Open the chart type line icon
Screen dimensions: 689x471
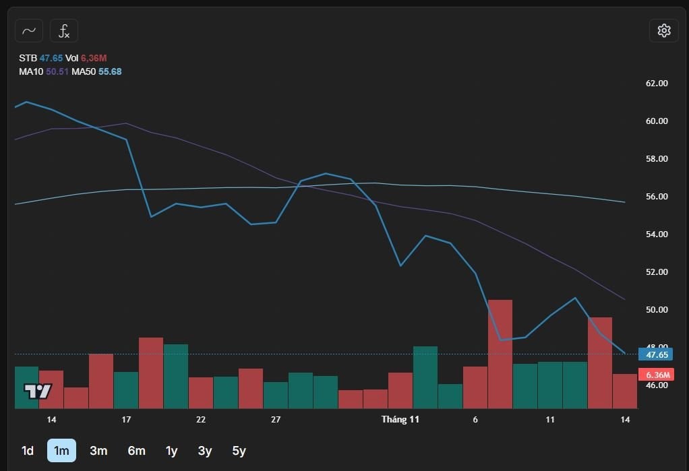coord(29,30)
